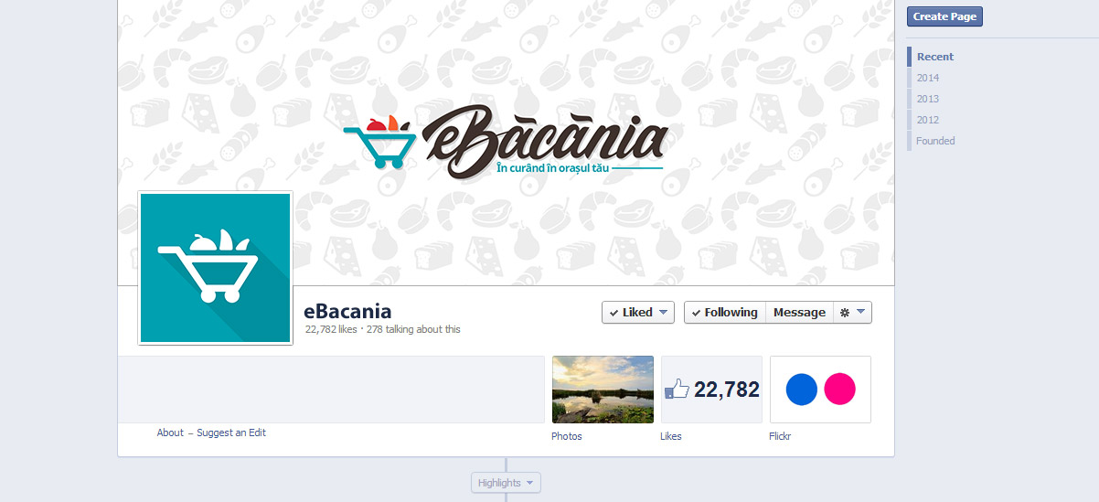Image resolution: width=1099 pixels, height=502 pixels.
Task: Click the Create Page button
Action: pyautogui.click(x=944, y=16)
